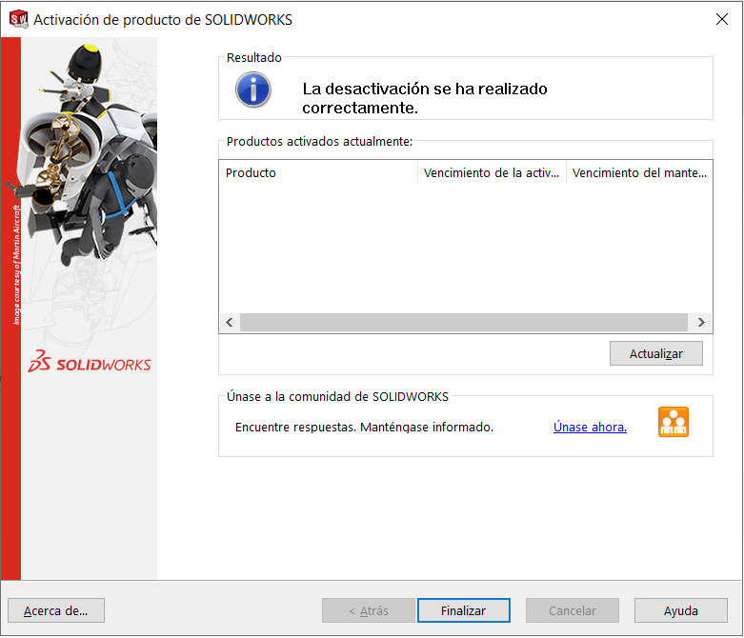Click the Vencimiento de la activ... column header
Screen dimensions: 744x638
493,172
